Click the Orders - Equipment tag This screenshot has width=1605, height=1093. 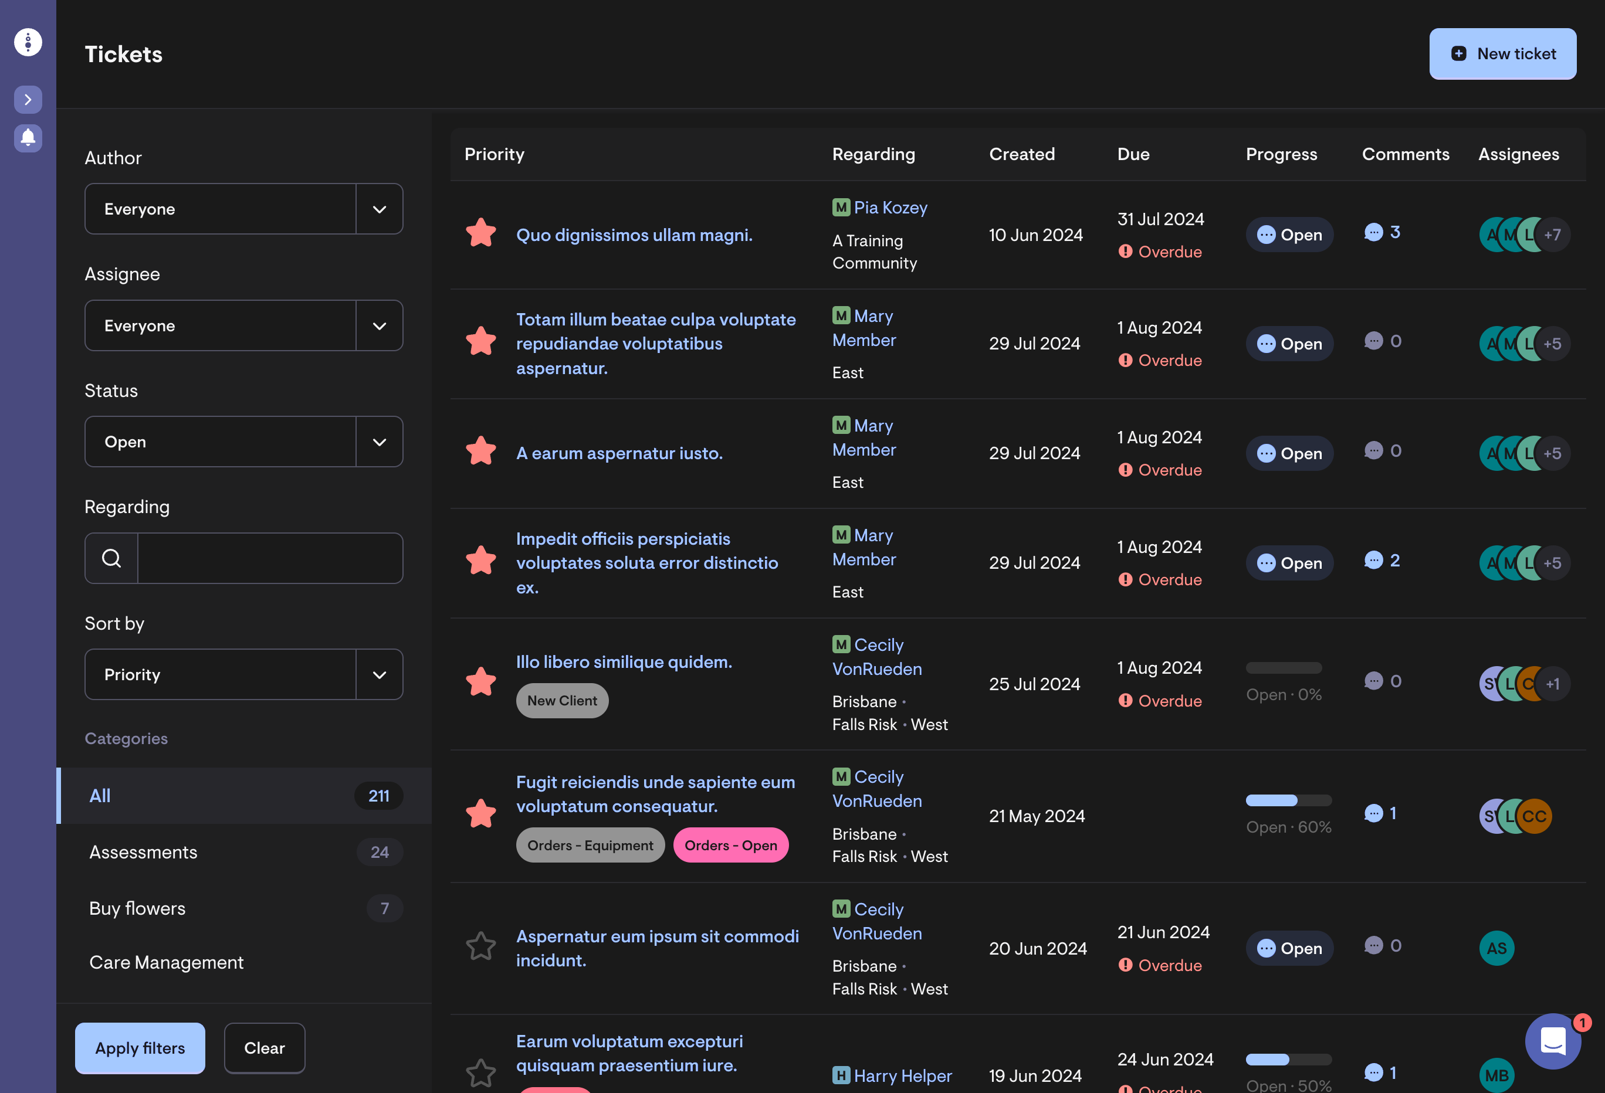(590, 845)
